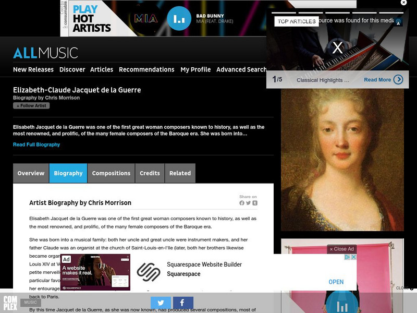Image resolution: width=417 pixels, height=313 pixels.
Task: Click the Close Ad button
Action: [342, 249]
